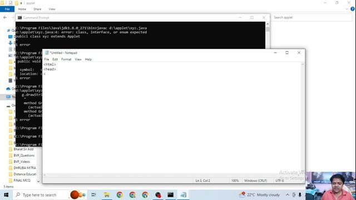
Task: Open the View ribbon tab in File Explorer
Action: point(52,9)
